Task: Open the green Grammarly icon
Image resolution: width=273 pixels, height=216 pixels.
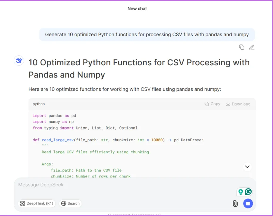Action: click(248, 192)
